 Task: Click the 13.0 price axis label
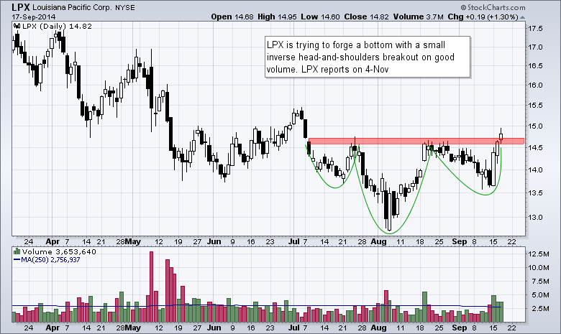tap(535, 217)
